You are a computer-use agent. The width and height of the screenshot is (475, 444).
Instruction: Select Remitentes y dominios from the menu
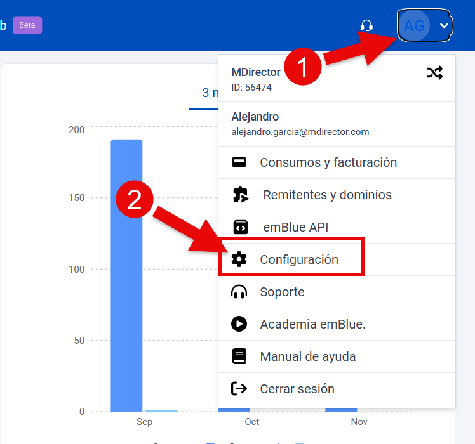pos(327,195)
